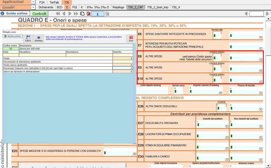
Task: Select the 730 application tab
Action: (66, 2)
